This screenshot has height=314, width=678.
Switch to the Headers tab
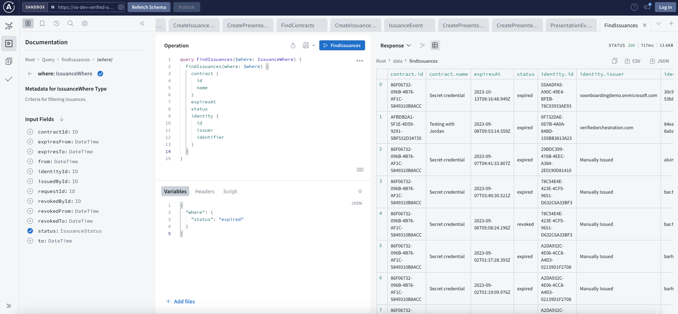pos(205,192)
